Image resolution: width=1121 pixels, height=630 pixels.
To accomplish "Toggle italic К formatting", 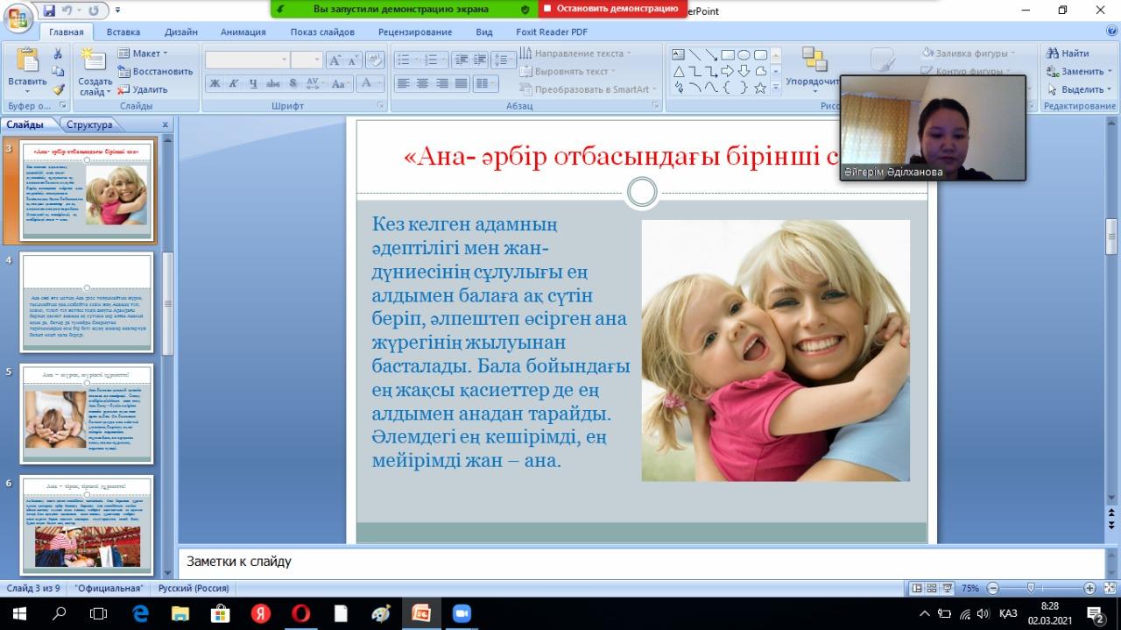I will click(x=234, y=83).
